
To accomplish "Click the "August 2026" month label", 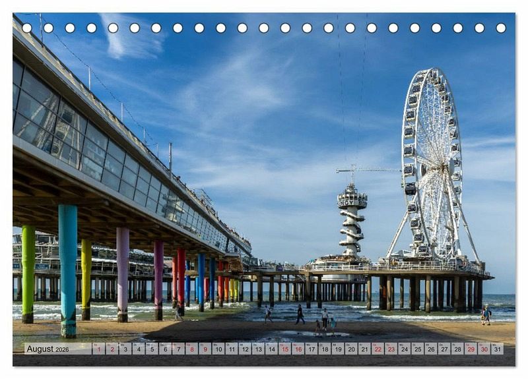I will pyautogui.click(x=48, y=349).
